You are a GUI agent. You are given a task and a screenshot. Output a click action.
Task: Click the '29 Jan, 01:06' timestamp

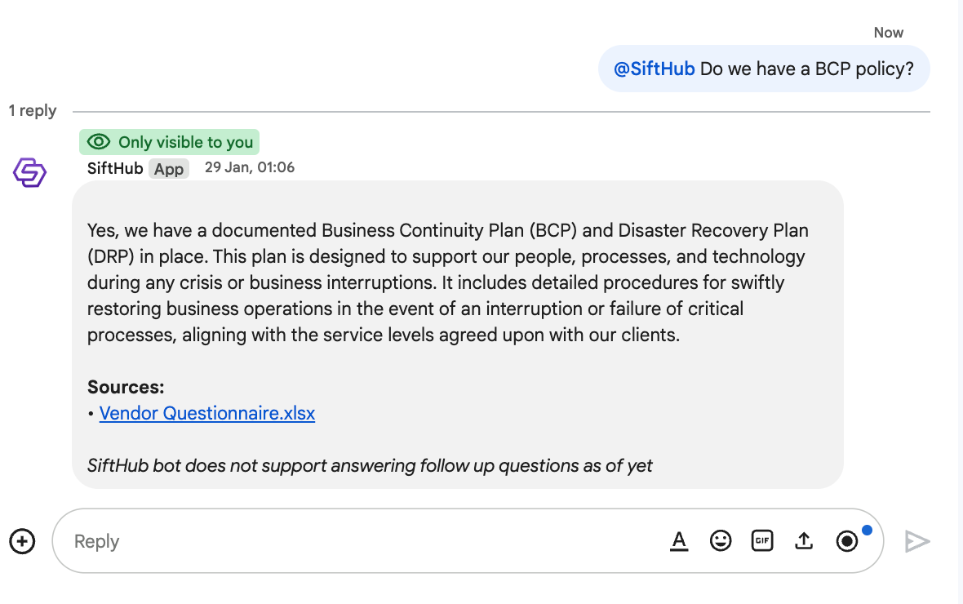tap(250, 167)
